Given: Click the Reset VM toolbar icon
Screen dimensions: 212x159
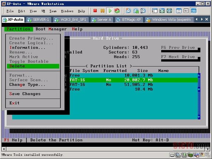Looking at the screenshot, I should pos(117,11).
